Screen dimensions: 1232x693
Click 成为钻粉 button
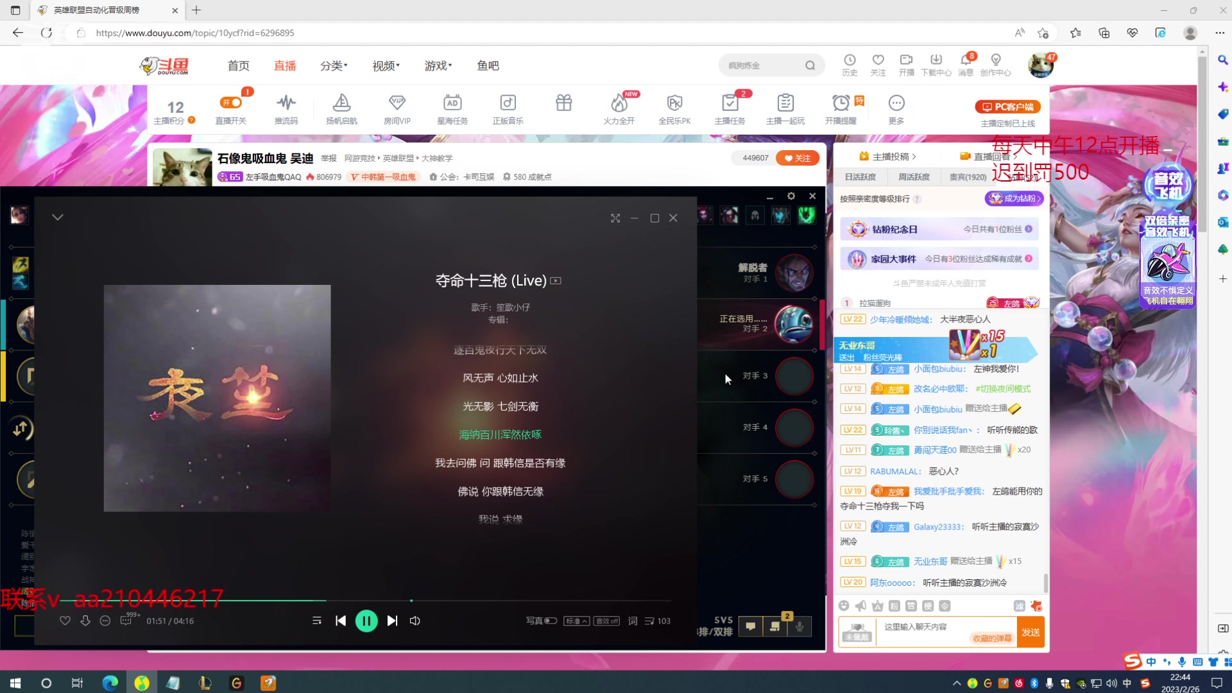(x=1014, y=198)
